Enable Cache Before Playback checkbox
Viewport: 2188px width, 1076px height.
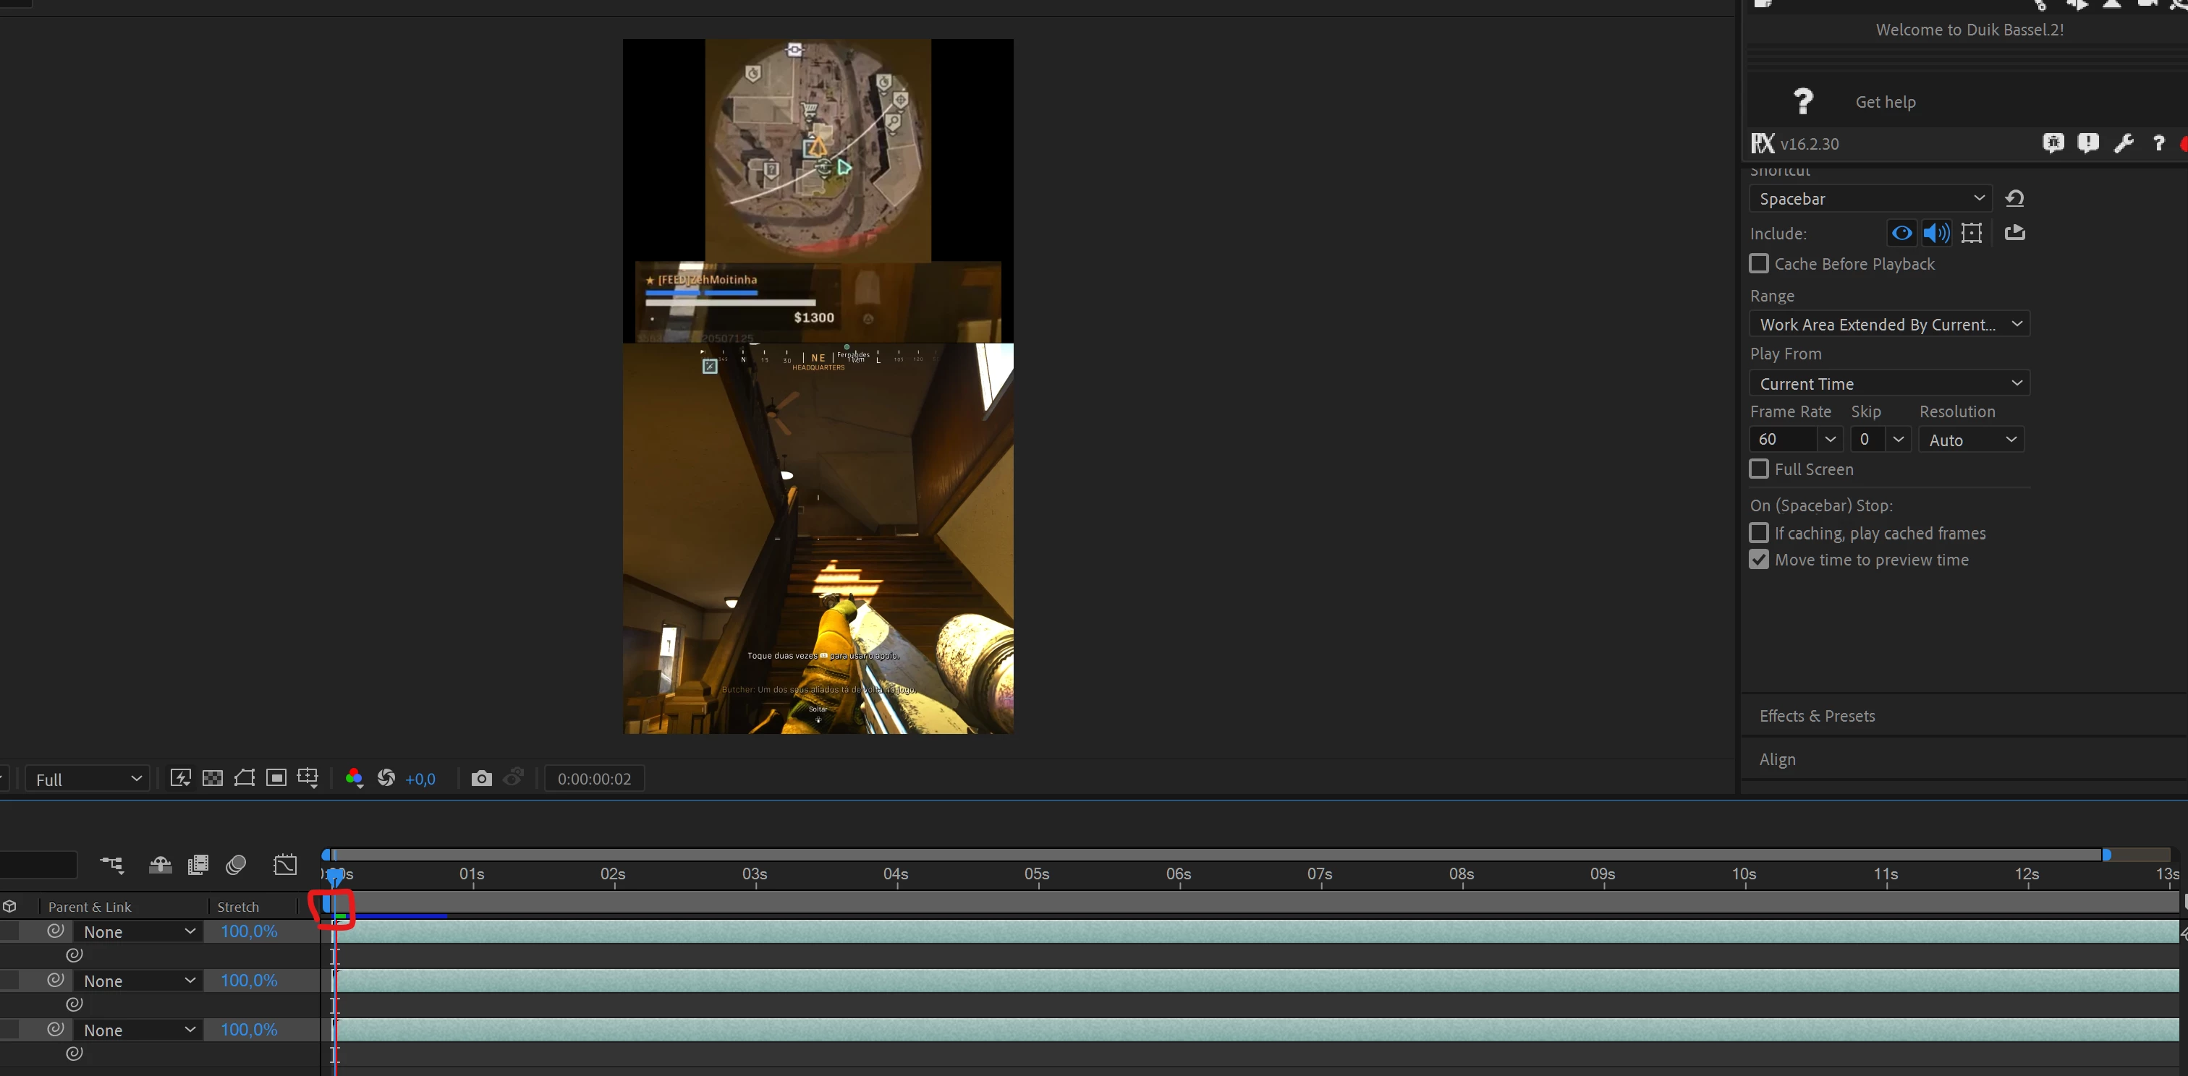[1759, 264]
